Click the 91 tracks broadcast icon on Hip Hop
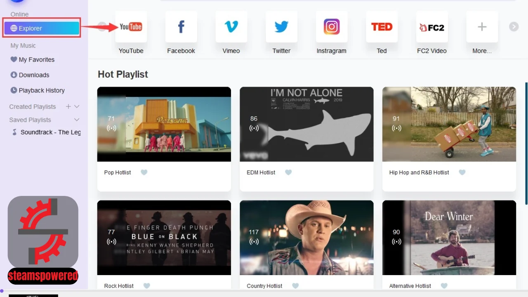The image size is (528, 297). pos(396,128)
